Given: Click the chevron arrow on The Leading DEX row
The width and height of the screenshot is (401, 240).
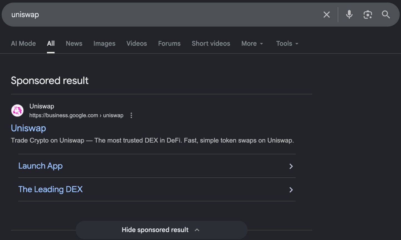Looking at the screenshot, I should (x=291, y=190).
